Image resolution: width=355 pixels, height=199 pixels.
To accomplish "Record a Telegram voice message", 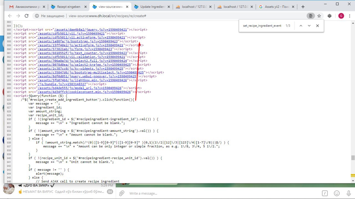I will pyautogui.click(x=349, y=193).
